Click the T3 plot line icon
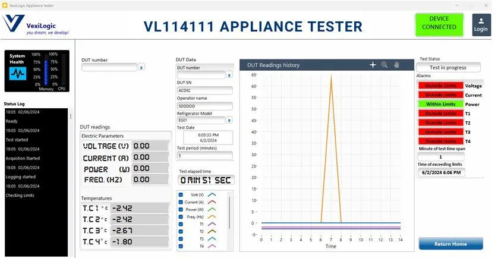The width and height of the screenshot is (498, 258). pyautogui.click(x=212, y=238)
